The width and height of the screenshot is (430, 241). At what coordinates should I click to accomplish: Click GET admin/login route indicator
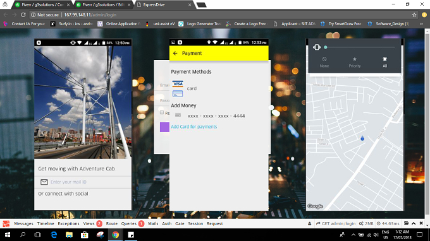[336, 224]
